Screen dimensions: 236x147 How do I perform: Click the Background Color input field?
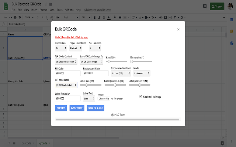(x=96, y=73)
